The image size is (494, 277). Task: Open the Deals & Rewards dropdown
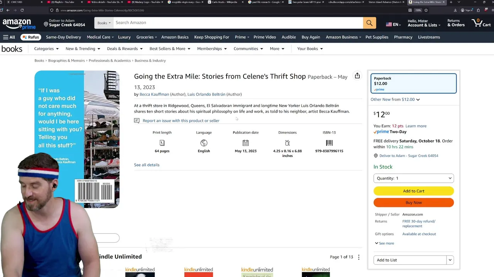(x=125, y=49)
